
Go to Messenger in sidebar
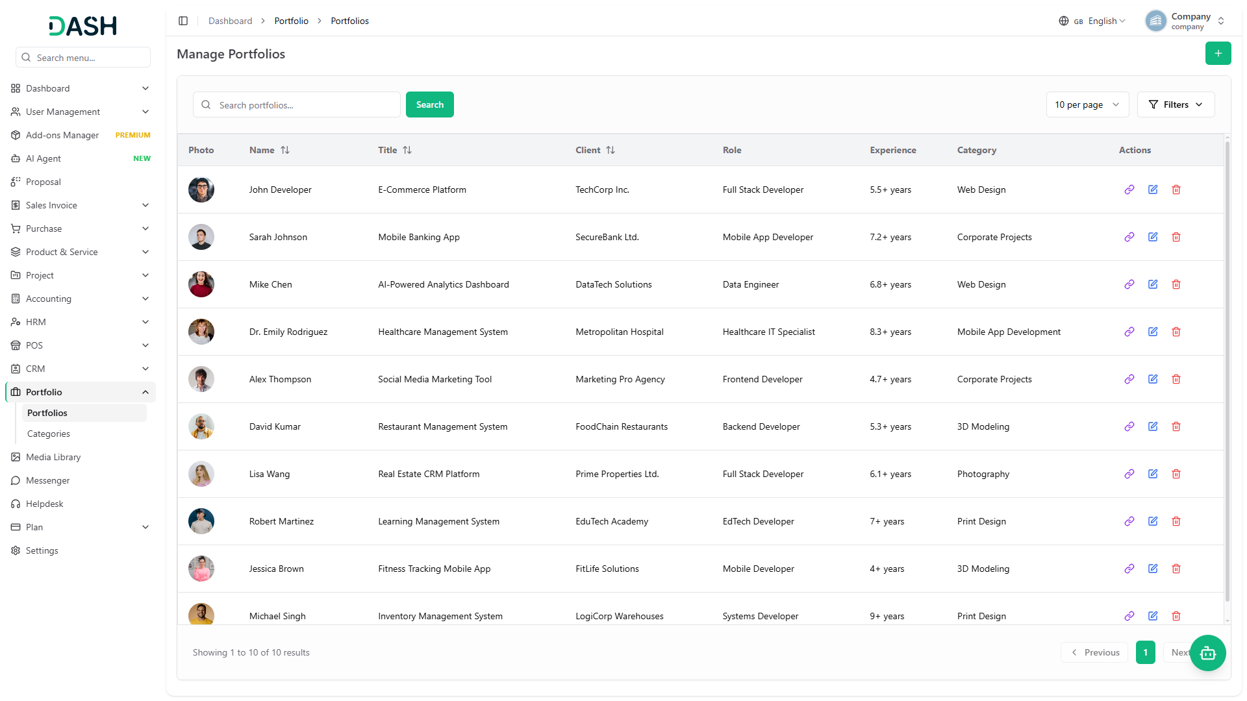coord(81,480)
